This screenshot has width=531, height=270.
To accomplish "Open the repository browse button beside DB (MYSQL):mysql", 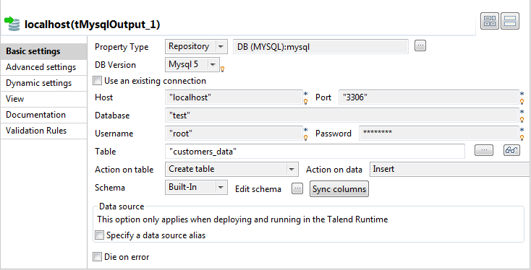I will tap(420, 45).
